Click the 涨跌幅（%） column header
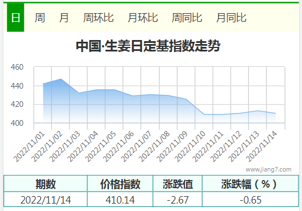The height and width of the screenshot is (211, 302). pos(251,184)
